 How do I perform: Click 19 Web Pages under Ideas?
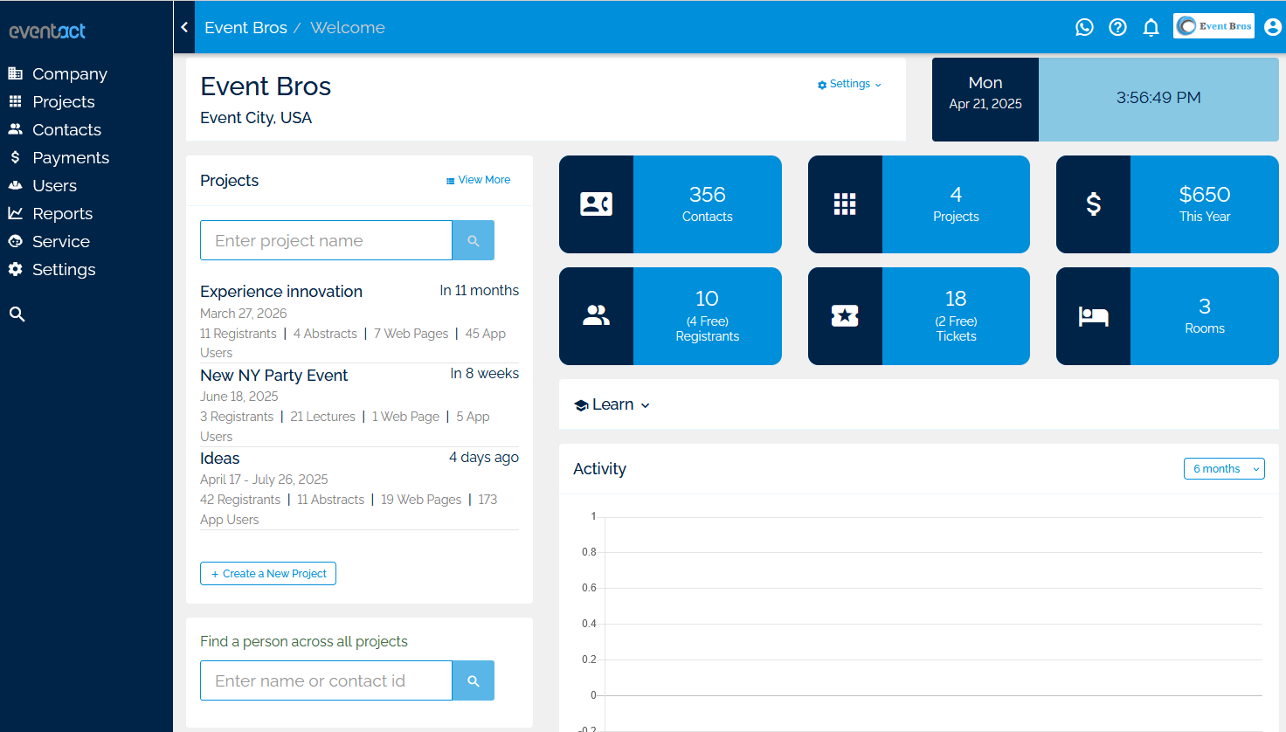click(x=421, y=500)
